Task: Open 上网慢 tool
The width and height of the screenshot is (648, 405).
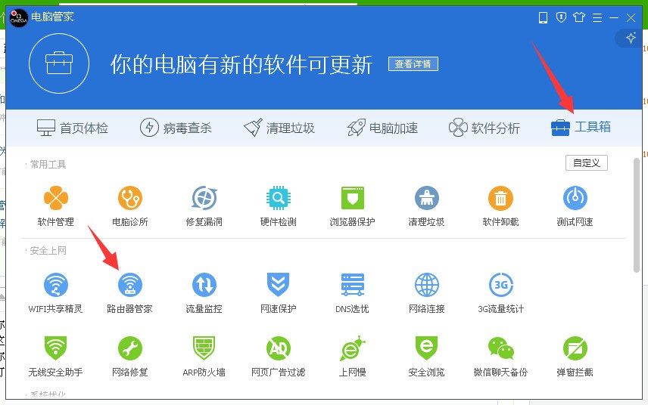Action: [352, 357]
